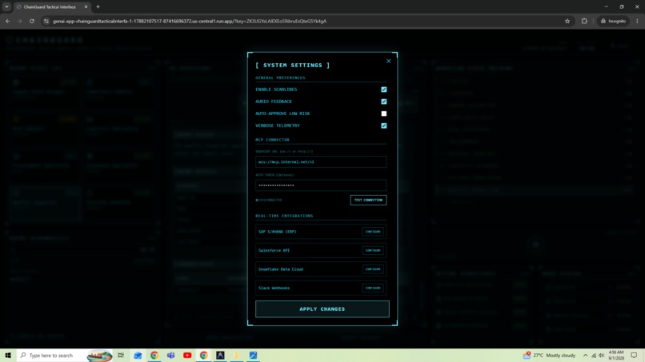Reload the current page

[32, 21]
